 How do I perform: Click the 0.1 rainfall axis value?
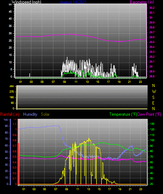(15, 179)
